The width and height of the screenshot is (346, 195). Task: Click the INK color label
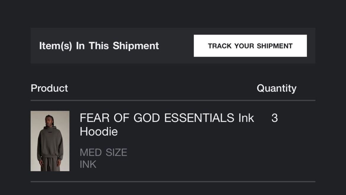[x=88, y=164]
